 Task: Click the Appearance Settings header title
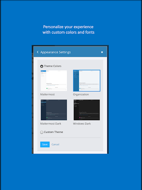tap(55, 52)
